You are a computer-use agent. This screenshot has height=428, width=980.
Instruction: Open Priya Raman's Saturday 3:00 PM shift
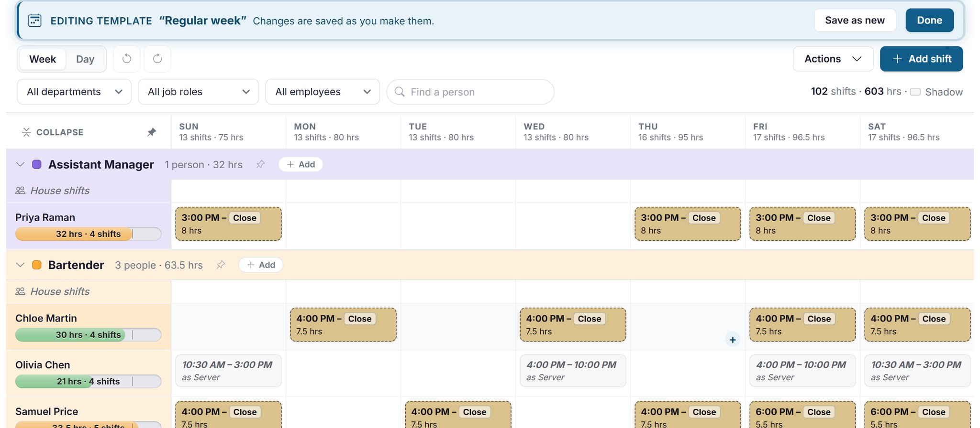917,224
